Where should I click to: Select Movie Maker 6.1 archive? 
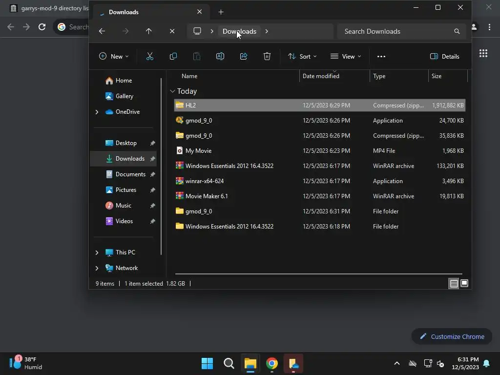320,196
